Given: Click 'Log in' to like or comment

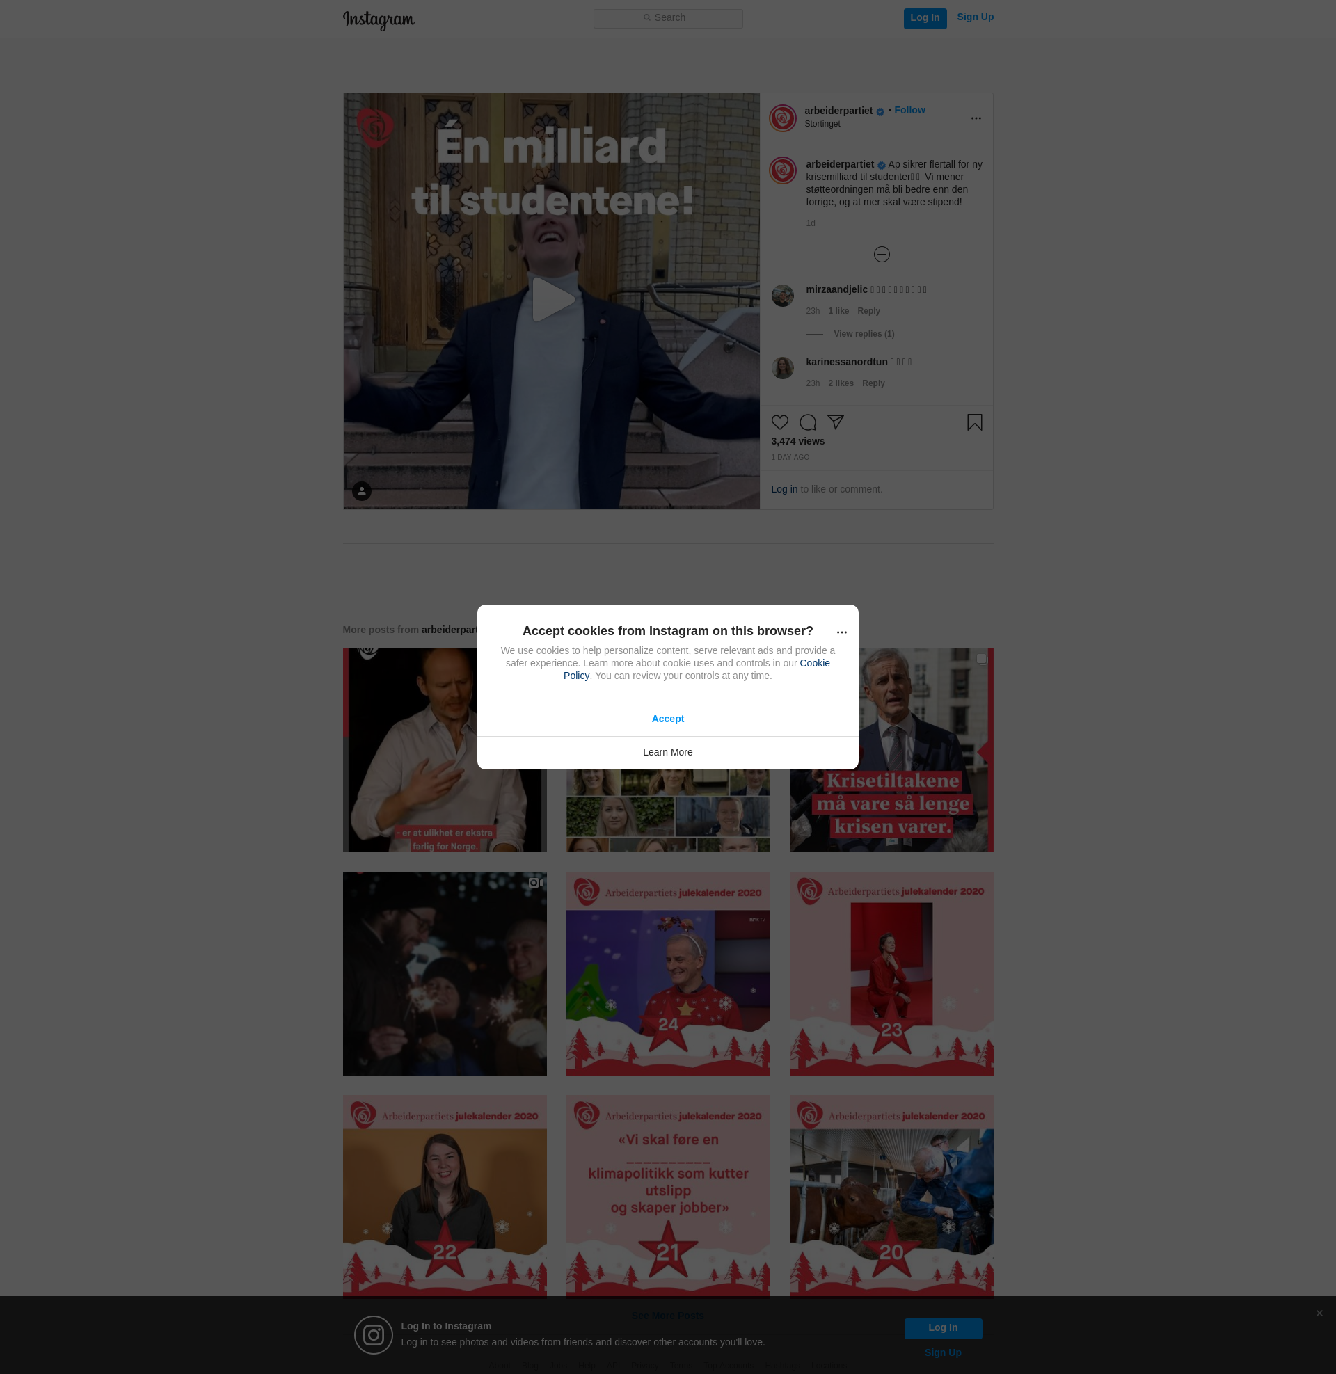Looking at the screenshot, I should click(784, 490).
